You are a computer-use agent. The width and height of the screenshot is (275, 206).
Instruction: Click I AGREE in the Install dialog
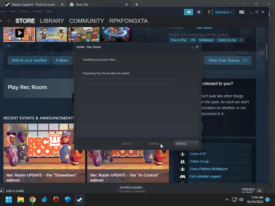coord(153,144)
